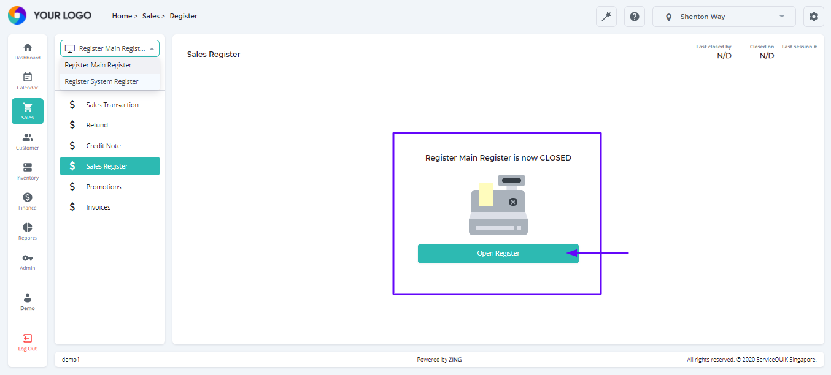Open the Customer section icon
This screenshot has height=375, width=831.
point(27,141)
